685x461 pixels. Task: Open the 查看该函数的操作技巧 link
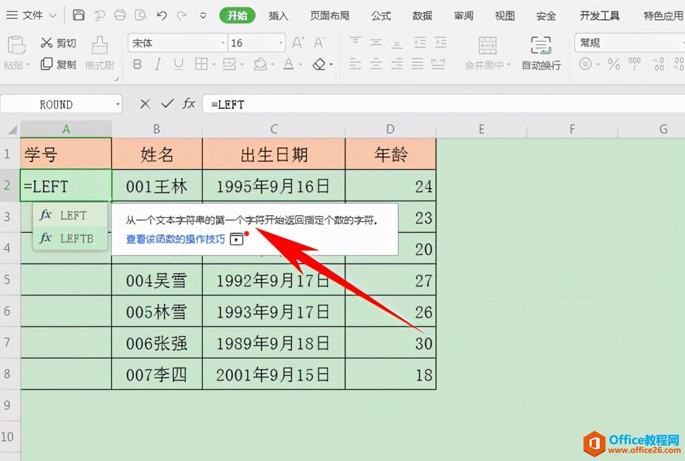pyautogui.click(x=176, y=239)
